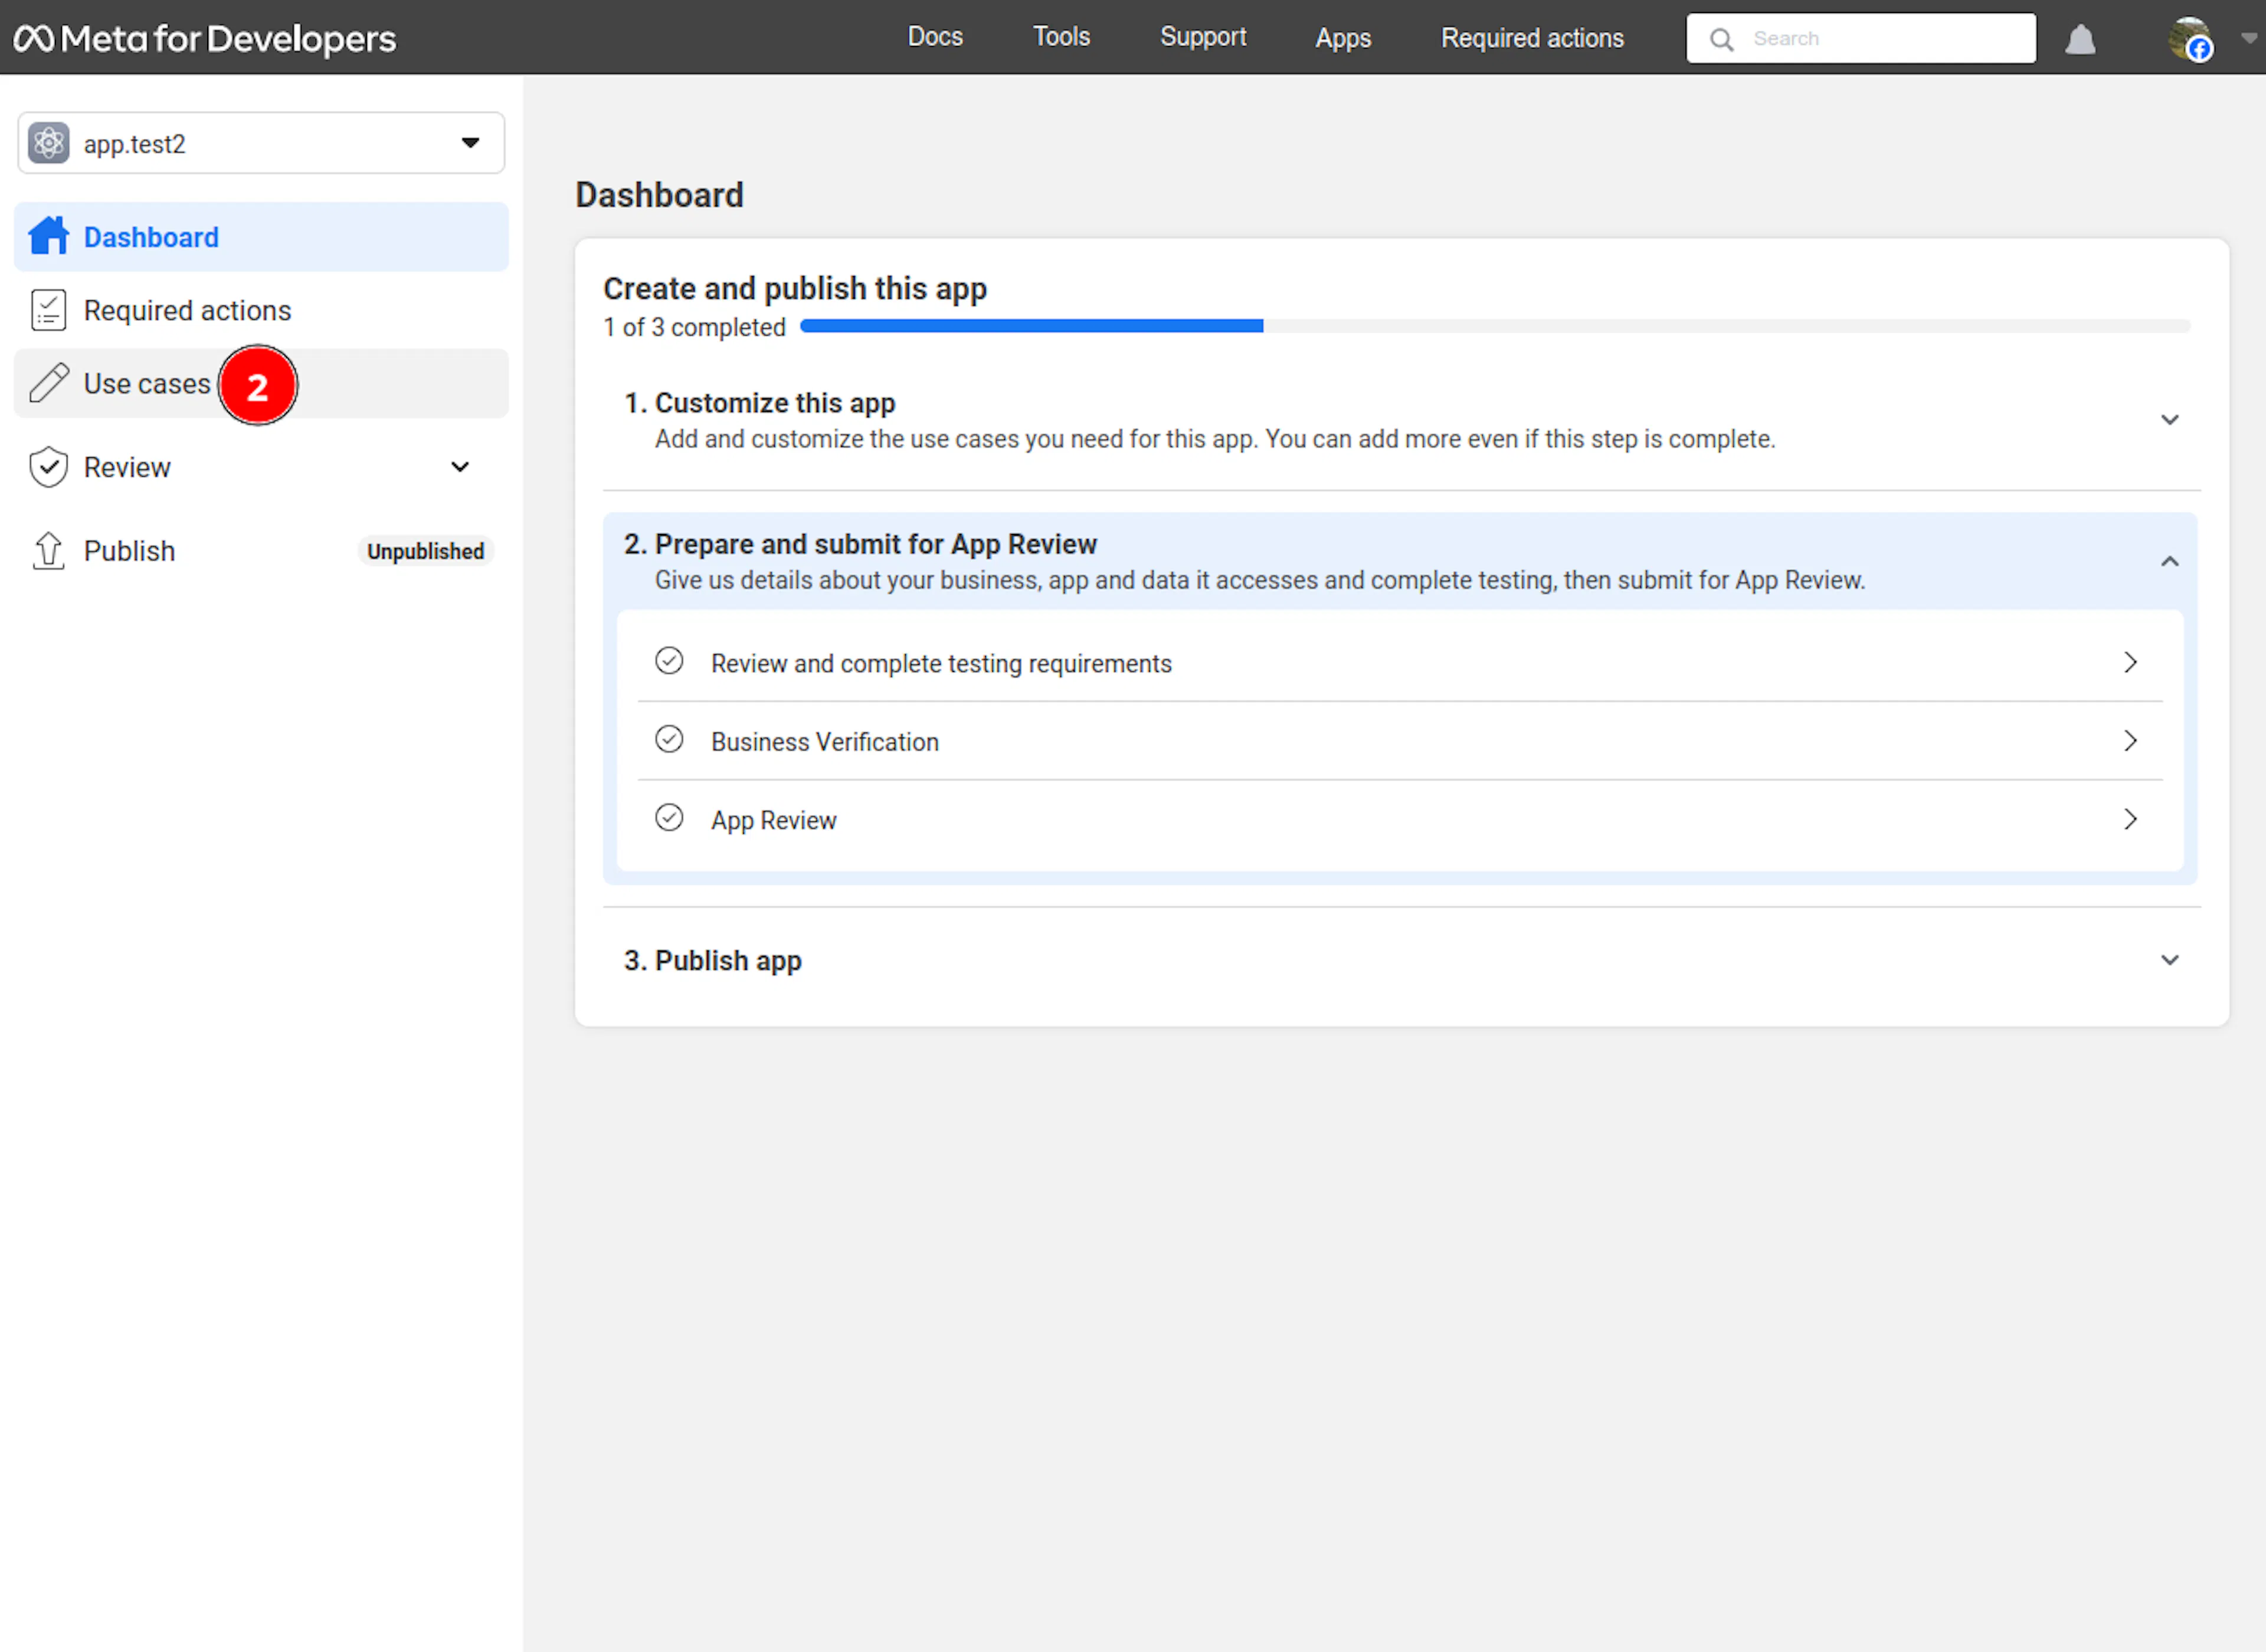Open Required actions in the sidebar
Screen dimensions: 2266x1652
click(x=261, y=310)
